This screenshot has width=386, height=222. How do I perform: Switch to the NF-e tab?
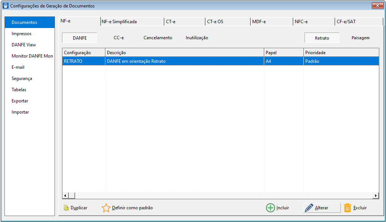tap(79, 21)
